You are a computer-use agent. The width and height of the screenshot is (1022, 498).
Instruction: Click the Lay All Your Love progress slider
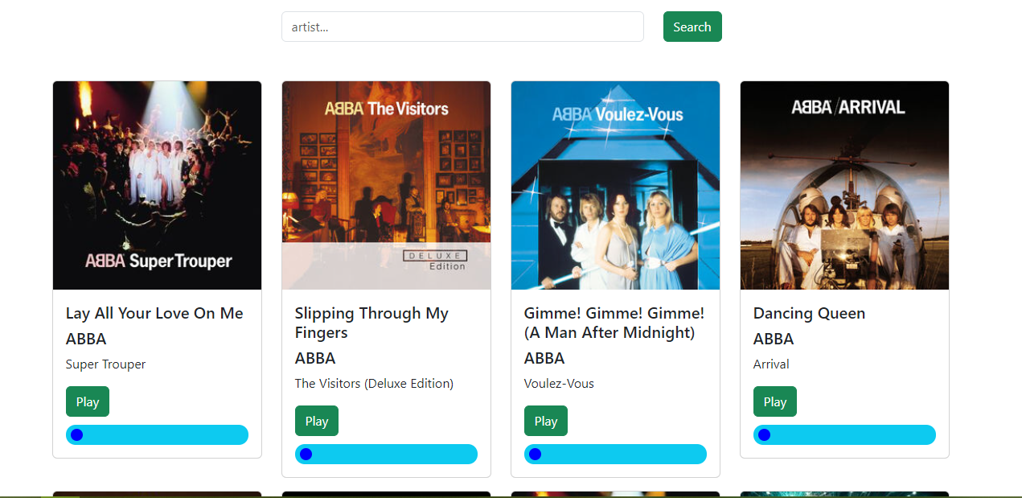click(x=158, y=435)
